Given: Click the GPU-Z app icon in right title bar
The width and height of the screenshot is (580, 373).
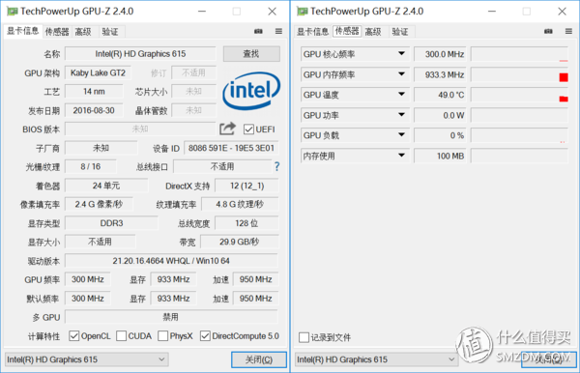Looking at the screenshot, I should tap(303, 12).
